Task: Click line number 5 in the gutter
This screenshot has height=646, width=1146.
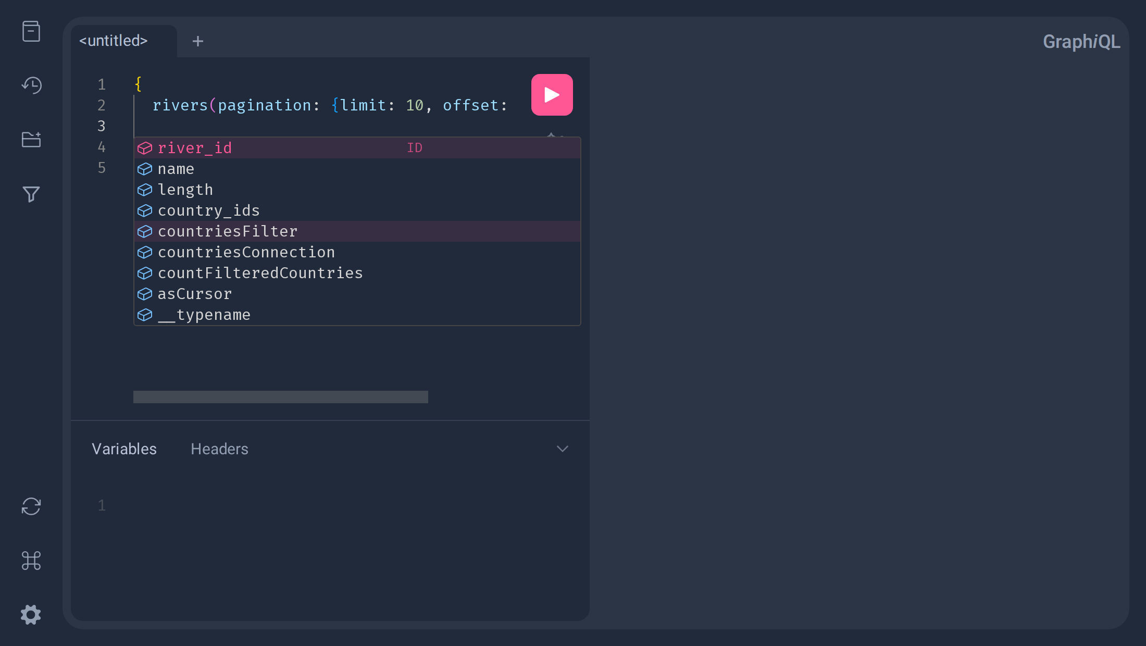Action: pos(102,168)
